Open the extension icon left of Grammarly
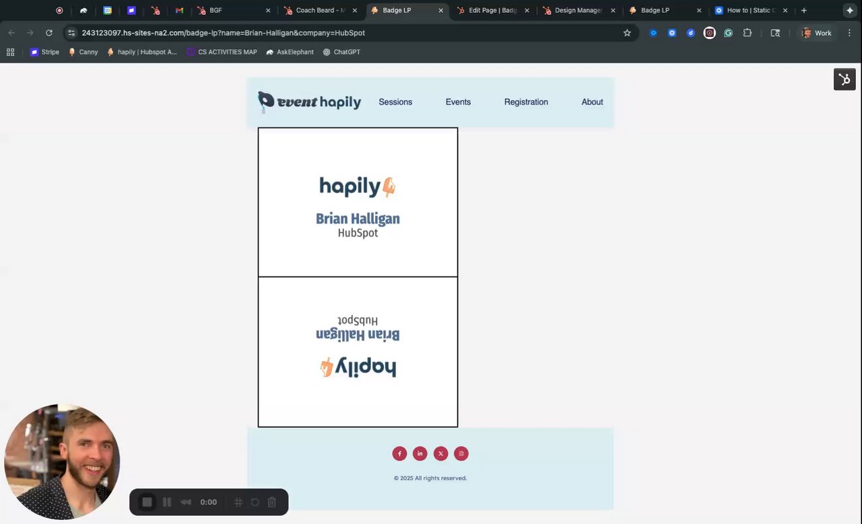This screenshot has height=524, width=862. coord(709,33)
